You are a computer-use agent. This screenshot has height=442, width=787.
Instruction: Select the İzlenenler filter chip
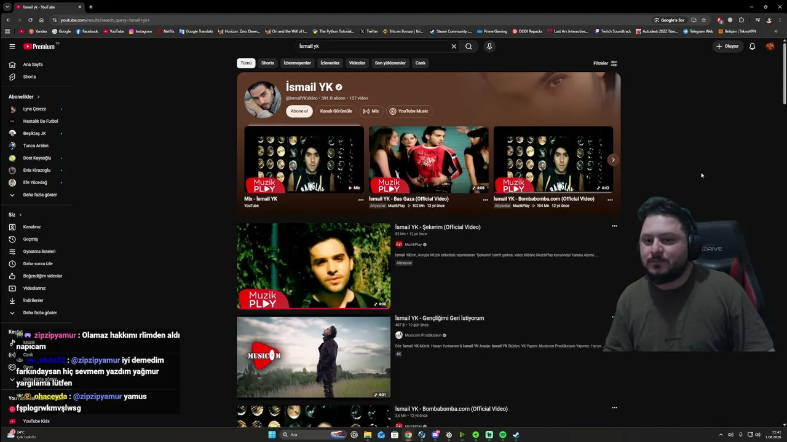point(330,63)
